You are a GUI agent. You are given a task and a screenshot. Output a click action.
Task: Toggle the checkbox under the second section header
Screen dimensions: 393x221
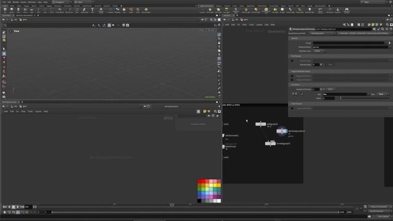[x=292, y=61]
